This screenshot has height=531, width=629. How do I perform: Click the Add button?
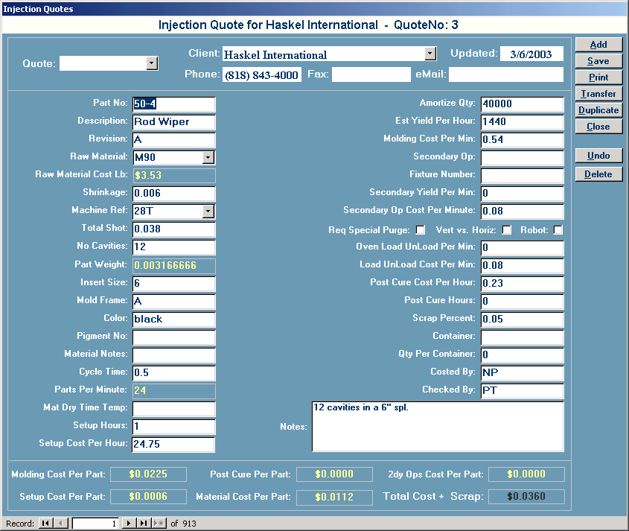tap(598, 45)
